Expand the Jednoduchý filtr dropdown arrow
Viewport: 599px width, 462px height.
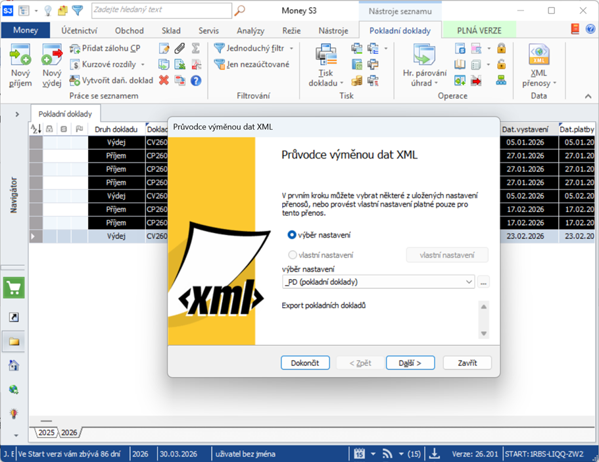point(291,49)
